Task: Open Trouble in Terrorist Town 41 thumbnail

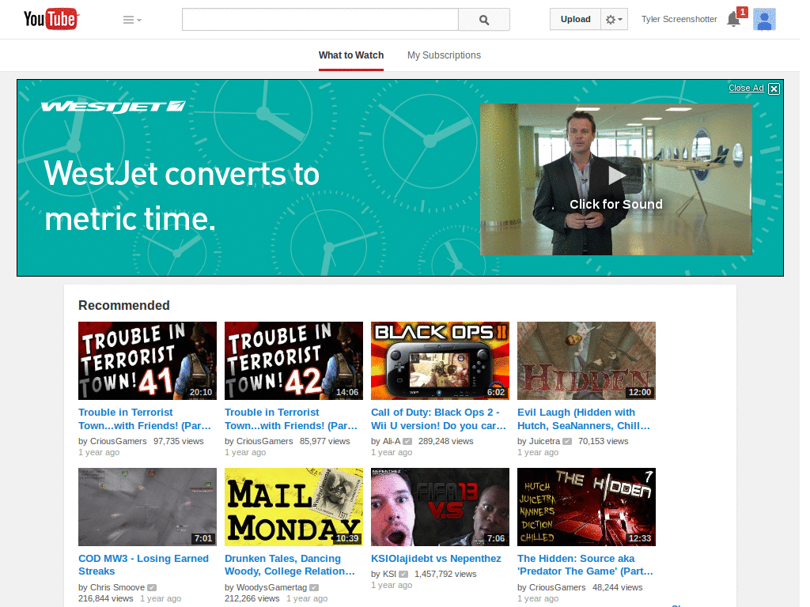Action: pyautogui.click(x=147, y=360)
